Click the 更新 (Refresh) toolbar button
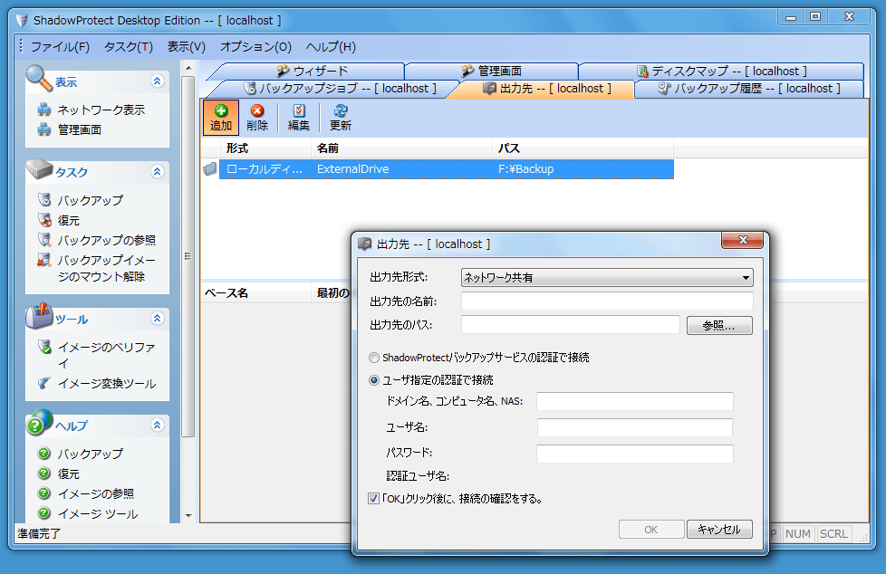 tap(341, 118)
